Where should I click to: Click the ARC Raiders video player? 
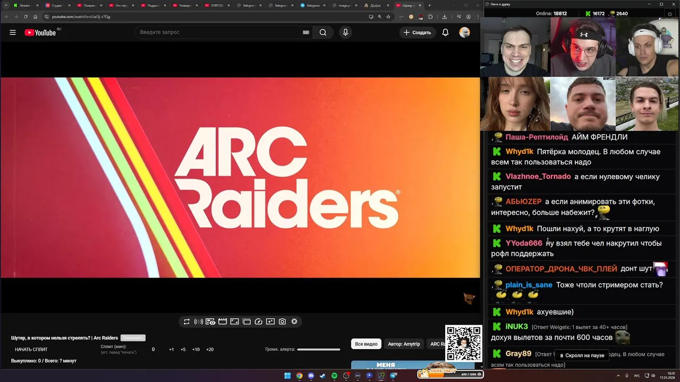tap(240, 177)
